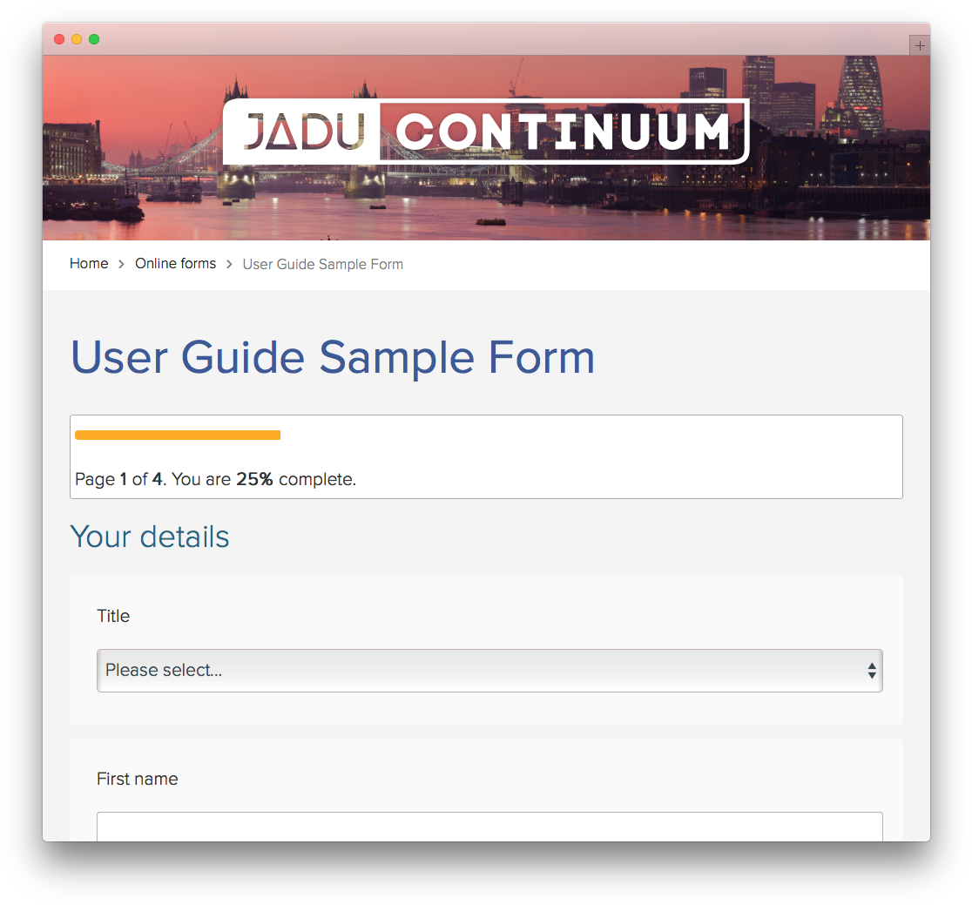Image resolution: width=972 pixels, height=905 pixels.
Task: Select the User Guide Sample Form breadcrumb
Action: pos(322,264)
